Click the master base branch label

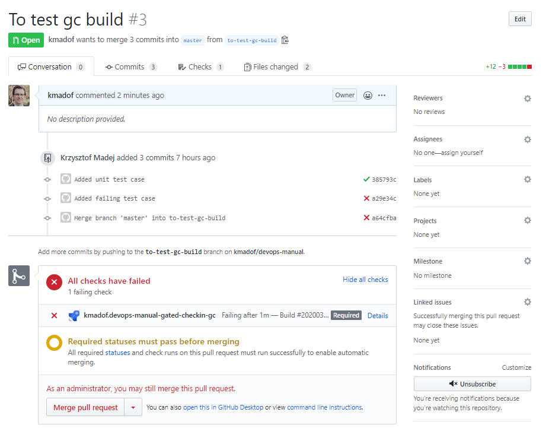point(193,40)
